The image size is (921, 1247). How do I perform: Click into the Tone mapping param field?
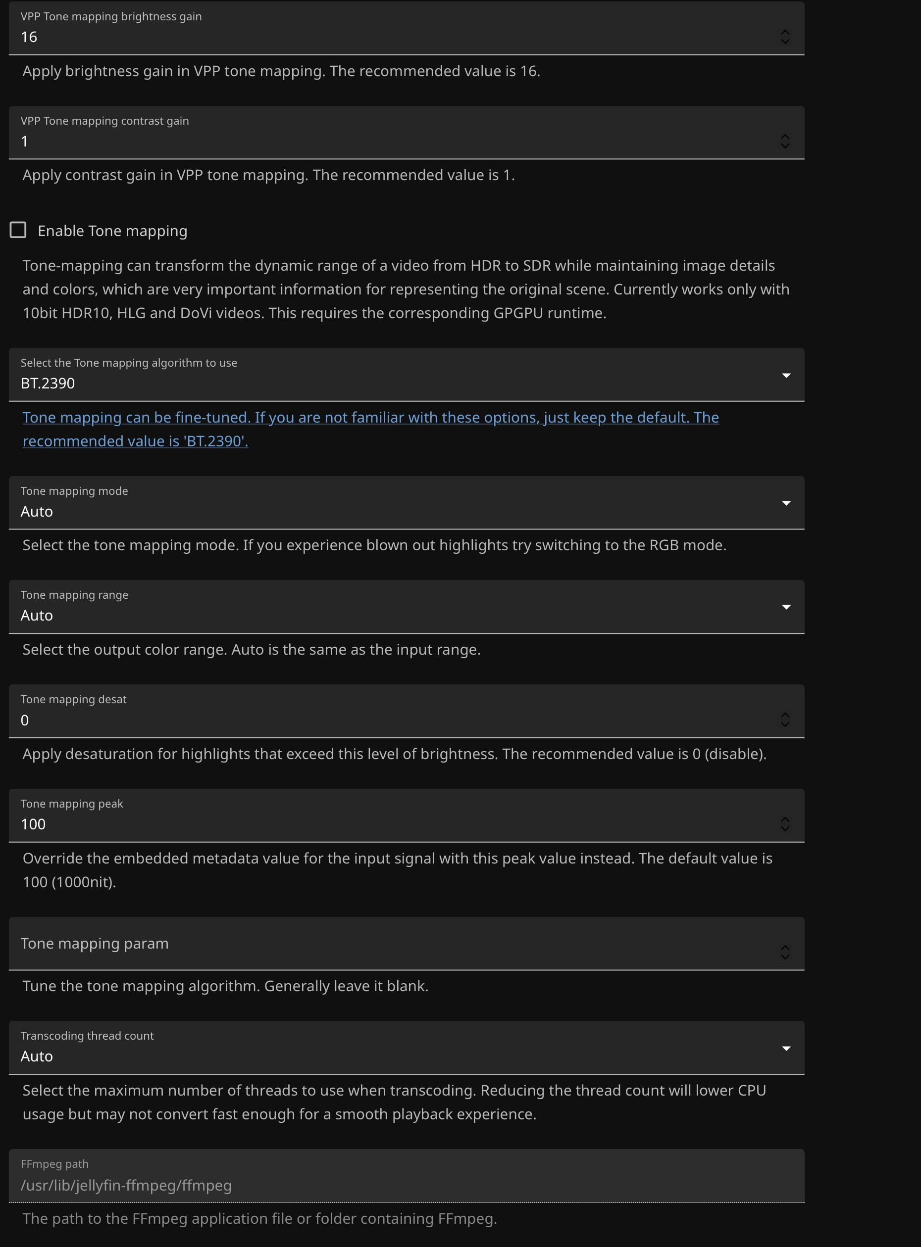[390, 944]
